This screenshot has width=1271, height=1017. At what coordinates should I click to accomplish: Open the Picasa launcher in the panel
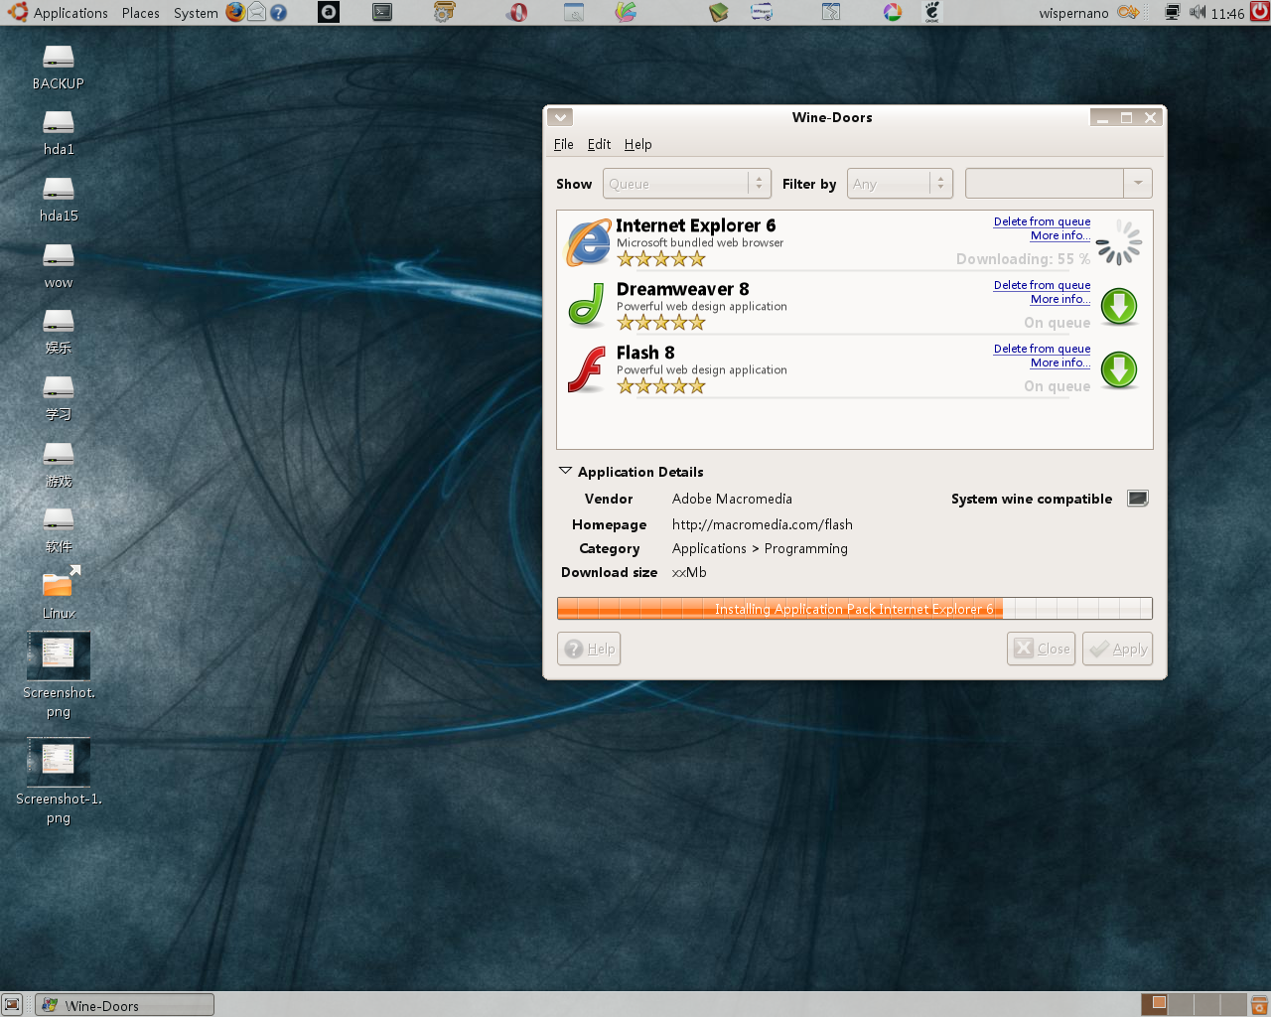(893, 12)
